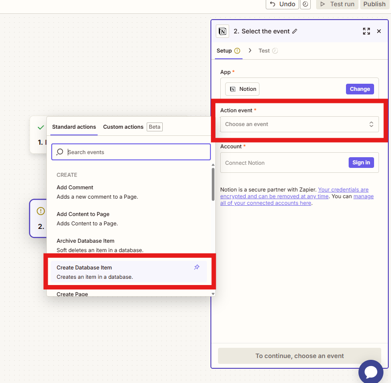391x383 pixels.
Task: Click into the Search events field
Action: (131, 152)
